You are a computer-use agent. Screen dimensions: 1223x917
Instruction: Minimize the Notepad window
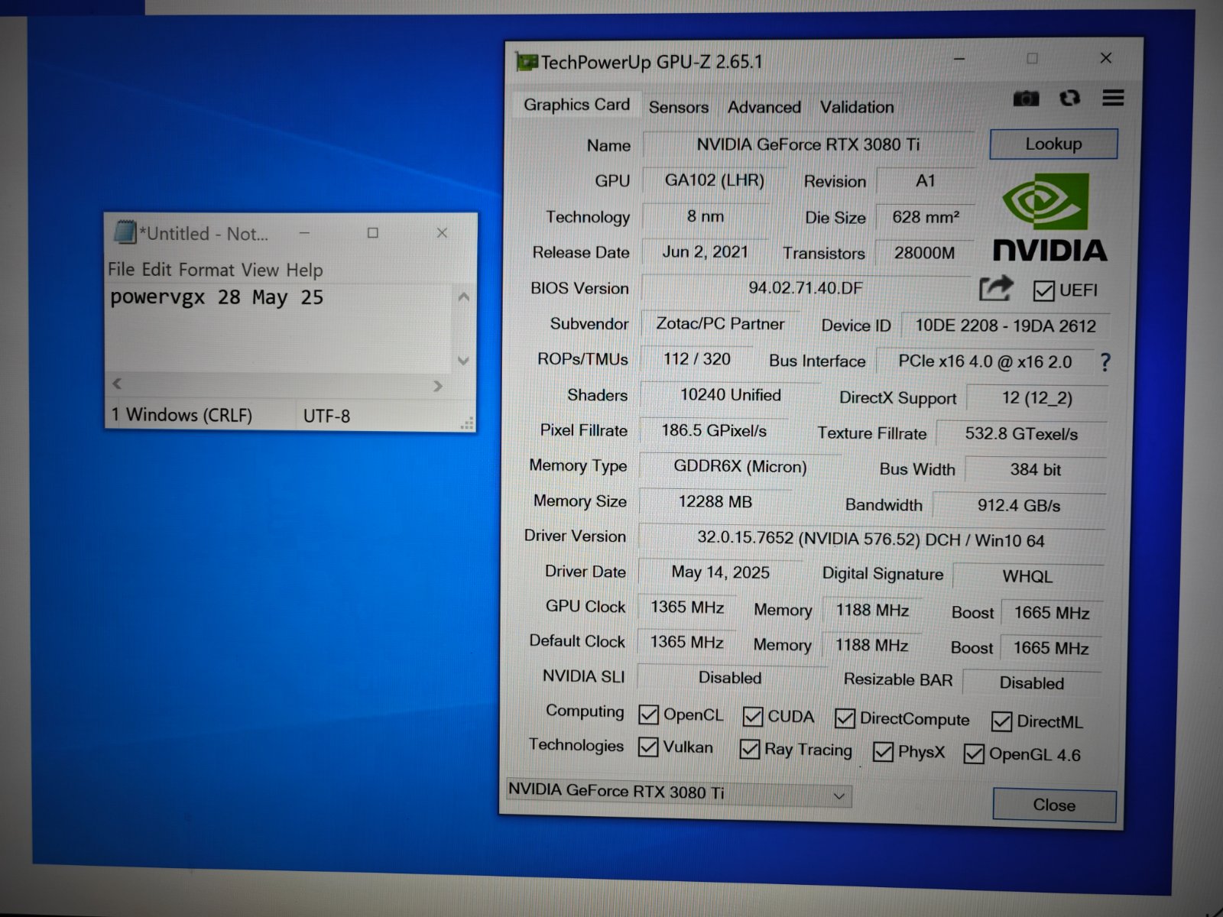click(x=304, y=232)
